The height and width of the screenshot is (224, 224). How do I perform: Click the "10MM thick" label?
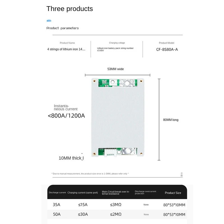[71, 158]
